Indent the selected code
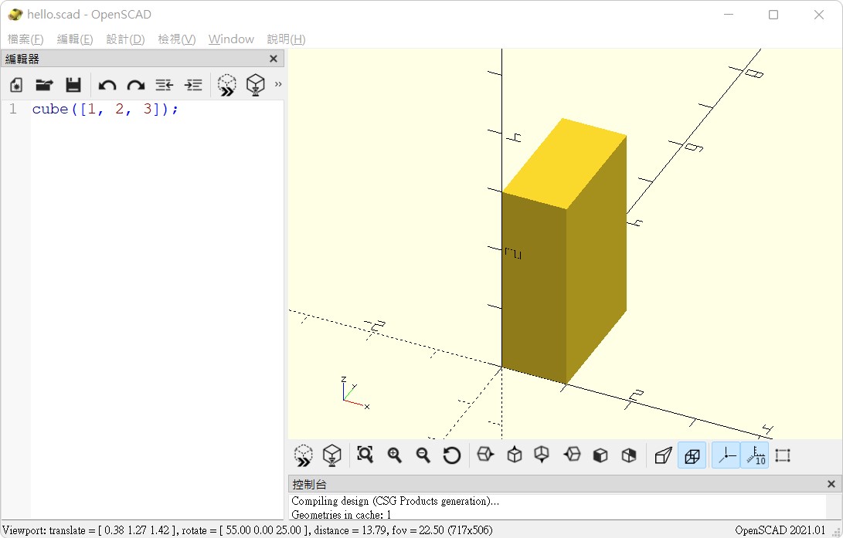The image size is (843, 538). pyautogui.click(x=193, y=85)
